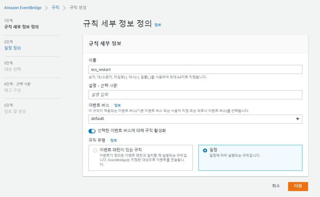Jump to step 2 일정 정의
This screenshot has height=197, width=320.
12,48
